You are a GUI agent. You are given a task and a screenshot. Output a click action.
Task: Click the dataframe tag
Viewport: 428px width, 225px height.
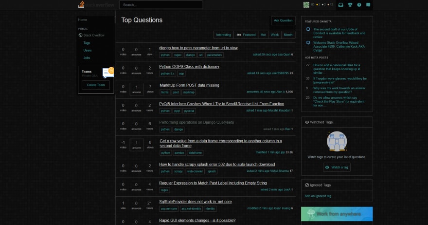pyautogui.click(x=195, y=153)
